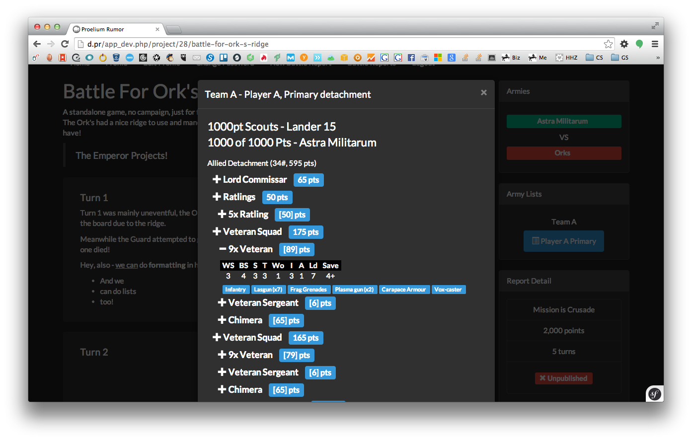Expand the Ratlings unit entry
692x441 pixels.
click(217, 197)
